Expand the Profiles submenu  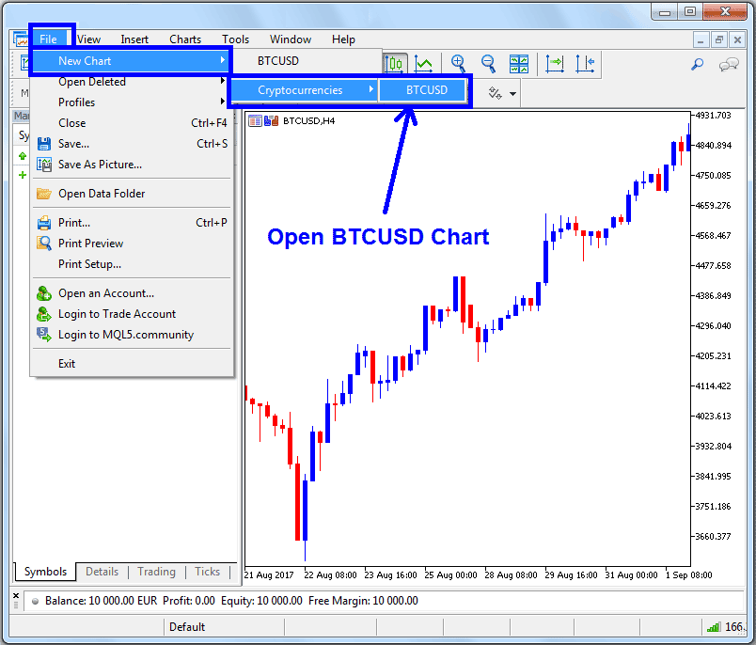[x=131, y=102]
